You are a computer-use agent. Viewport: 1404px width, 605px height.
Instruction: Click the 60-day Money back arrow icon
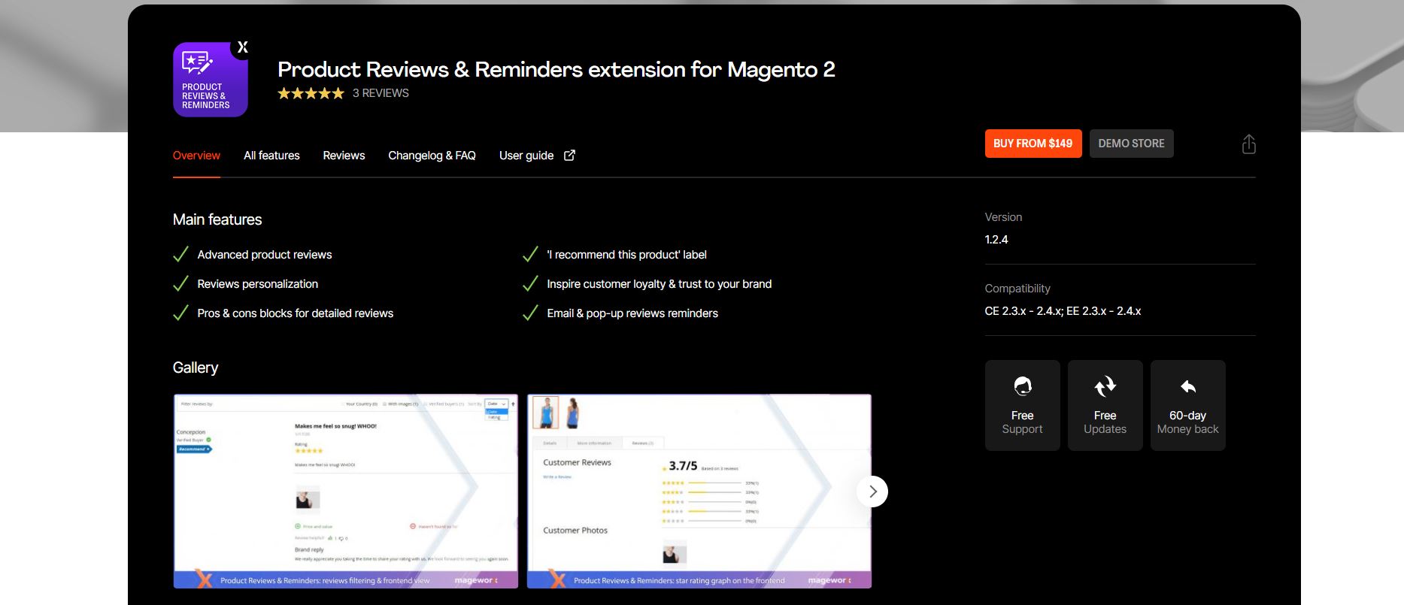(x=1188, y=386)
